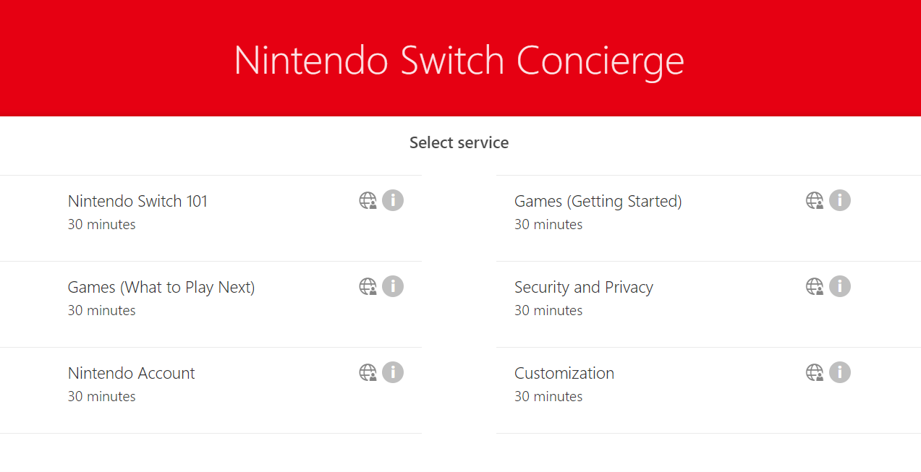
Task: Click the globe icon for Nintendo Switch 101
Action: (x=368, y=200)
